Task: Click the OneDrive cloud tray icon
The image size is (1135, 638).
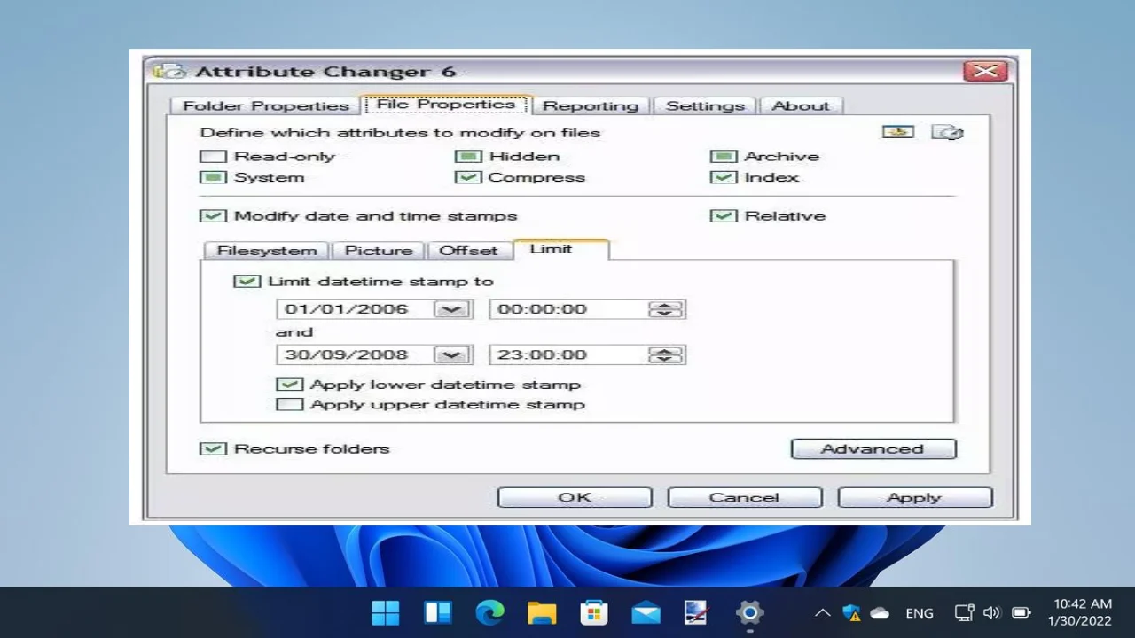Action: [x=880, y=612]
